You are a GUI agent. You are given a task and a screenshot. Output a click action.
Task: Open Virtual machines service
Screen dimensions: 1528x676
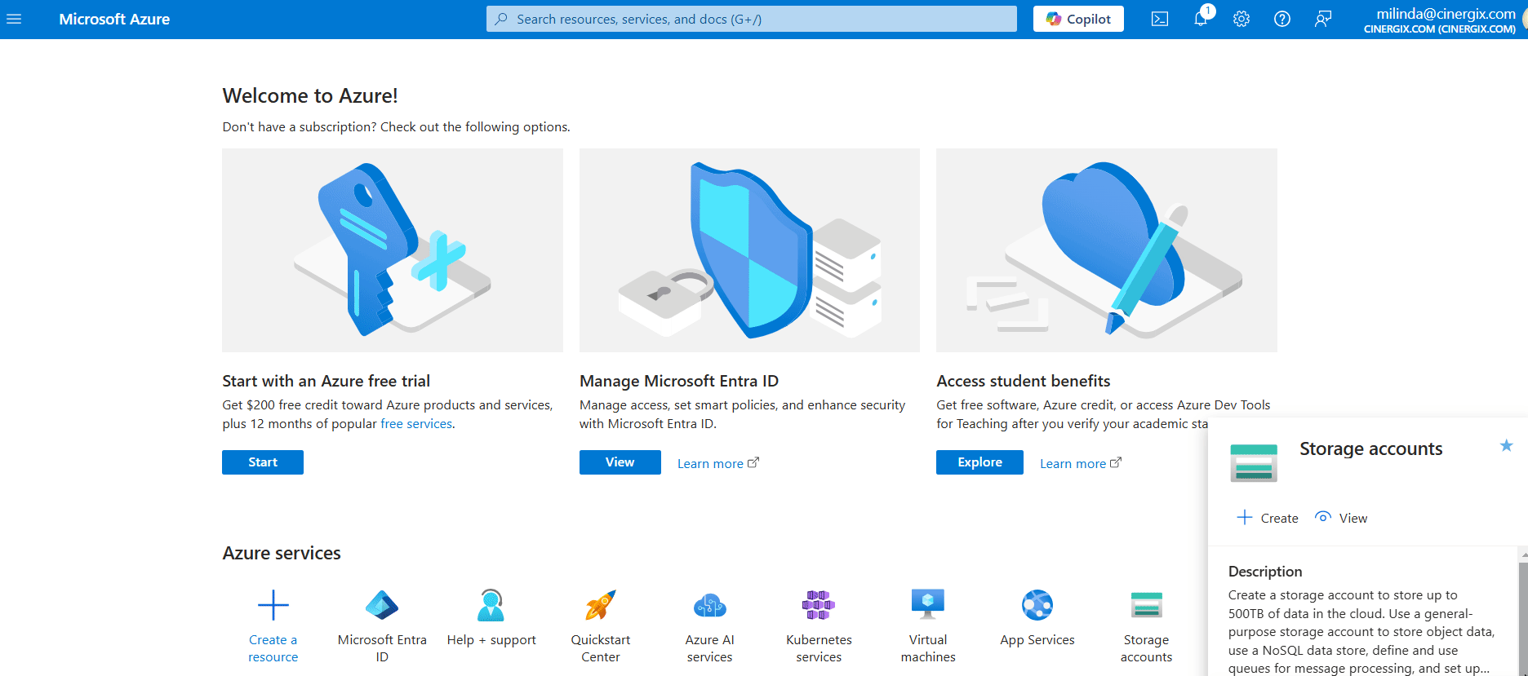pyautogui.click(x=927, y=606)
